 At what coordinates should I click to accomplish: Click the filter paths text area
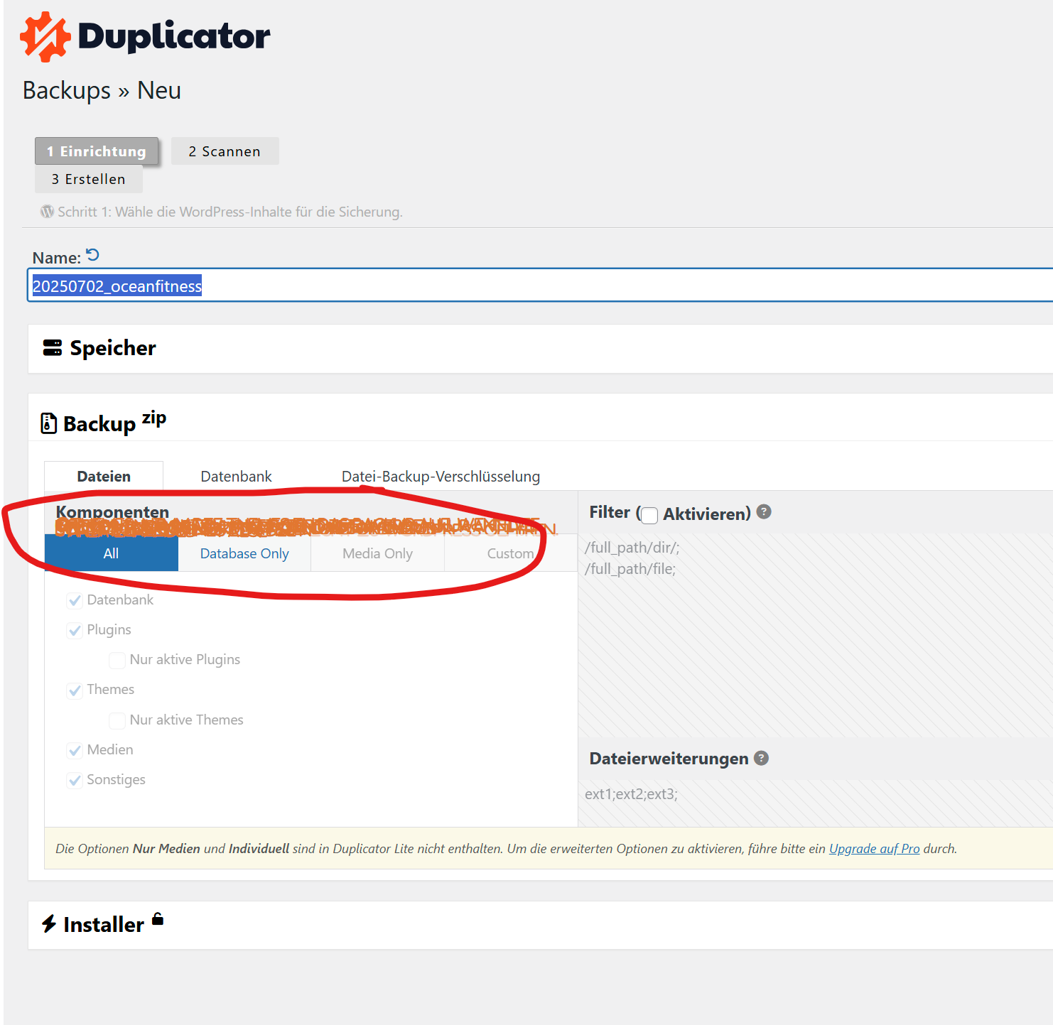coord(816,635)
